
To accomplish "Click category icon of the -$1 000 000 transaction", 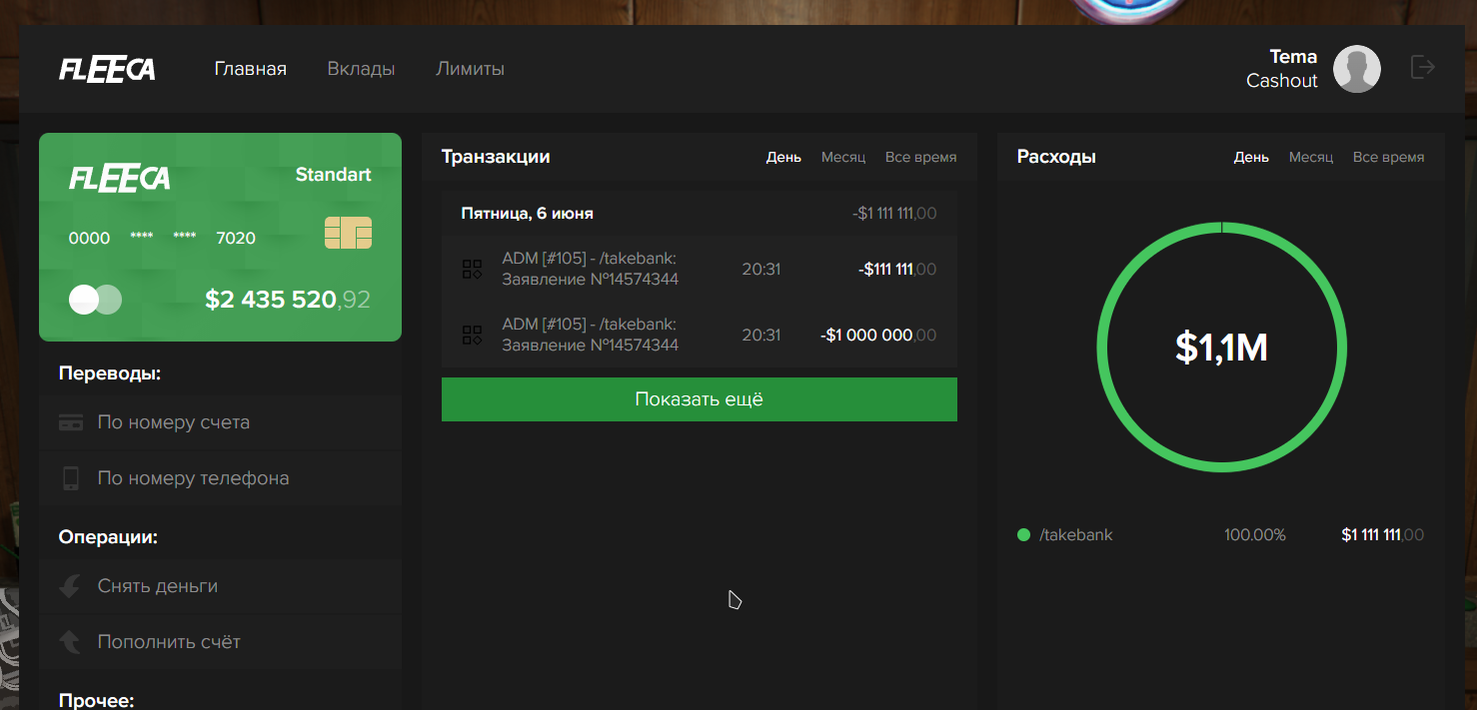I will (x=472, y=335).
